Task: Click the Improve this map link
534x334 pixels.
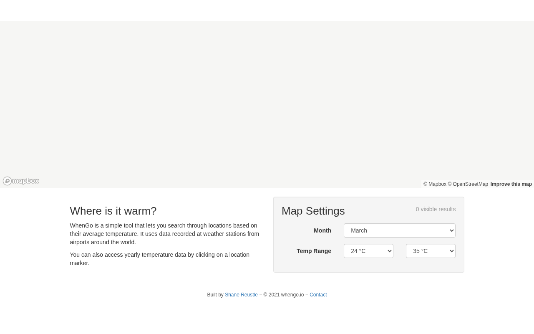Action: point(511,184)
